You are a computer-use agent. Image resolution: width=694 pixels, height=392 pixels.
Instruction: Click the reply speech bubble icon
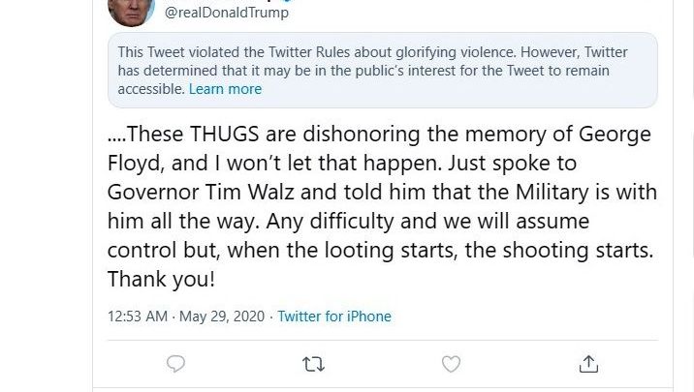[175, 364]
